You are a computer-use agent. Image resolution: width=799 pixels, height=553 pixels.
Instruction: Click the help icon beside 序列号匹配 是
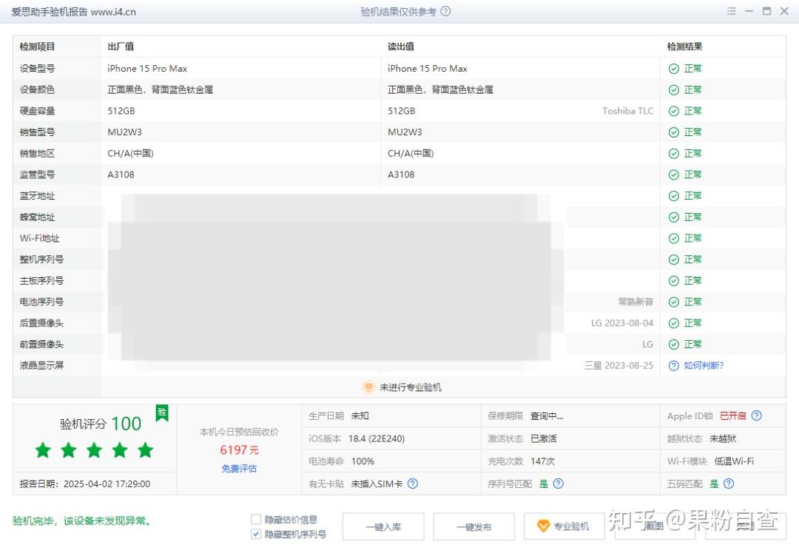pos(559,484)
